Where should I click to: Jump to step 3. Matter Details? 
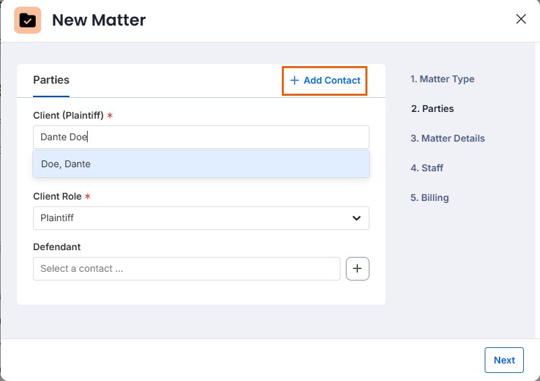tap(448, 138)
